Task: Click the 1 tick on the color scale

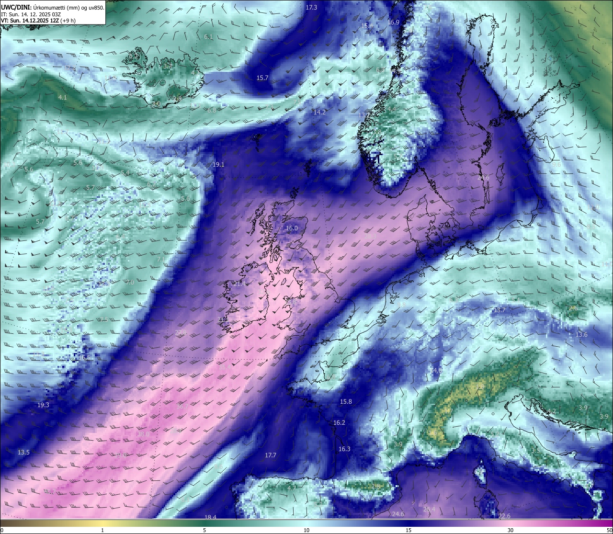Action: click(x=102, y=530)
